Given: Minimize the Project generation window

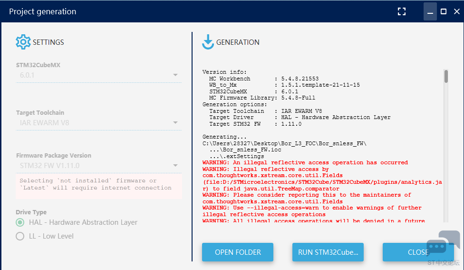Looking at the screenshot, I should click(430, 11).
